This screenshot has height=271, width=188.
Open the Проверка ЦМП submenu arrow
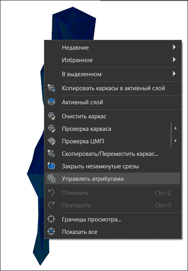pos(176,141)
